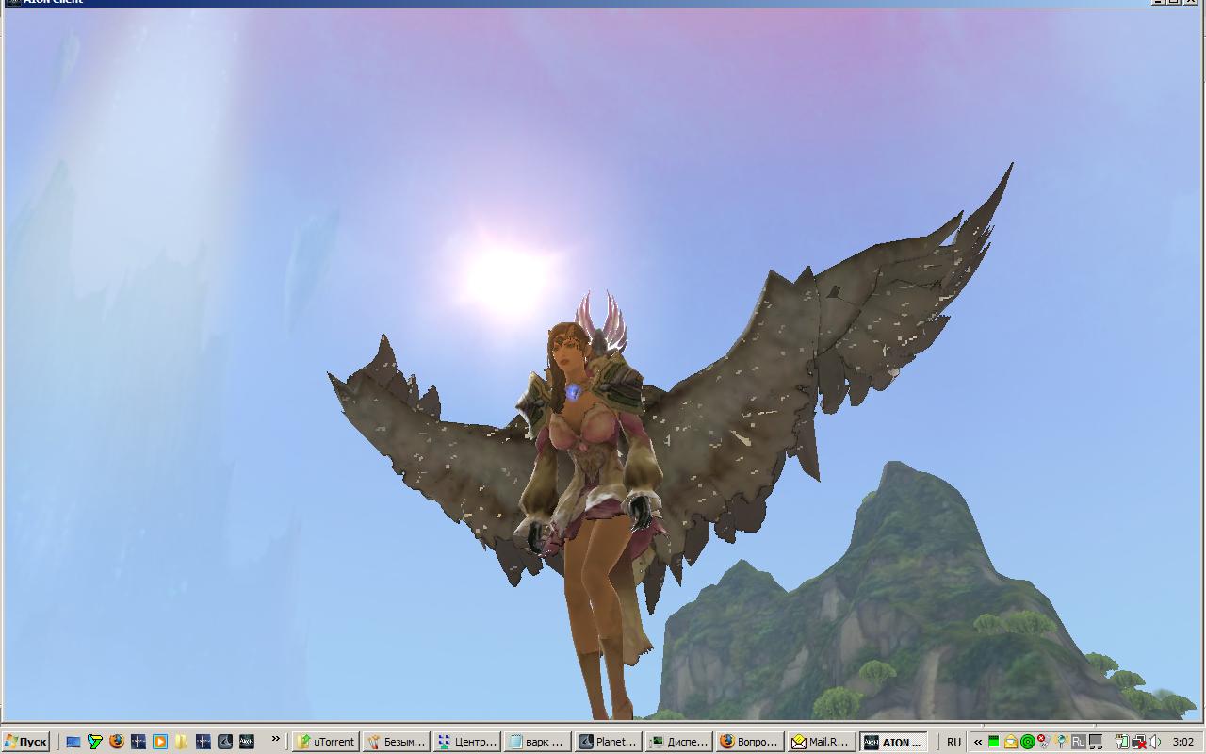Click the green spiral tray icon
The height and width of the screenshot is (754, 1206).
pyautogui.click(x=1028, y=742)
